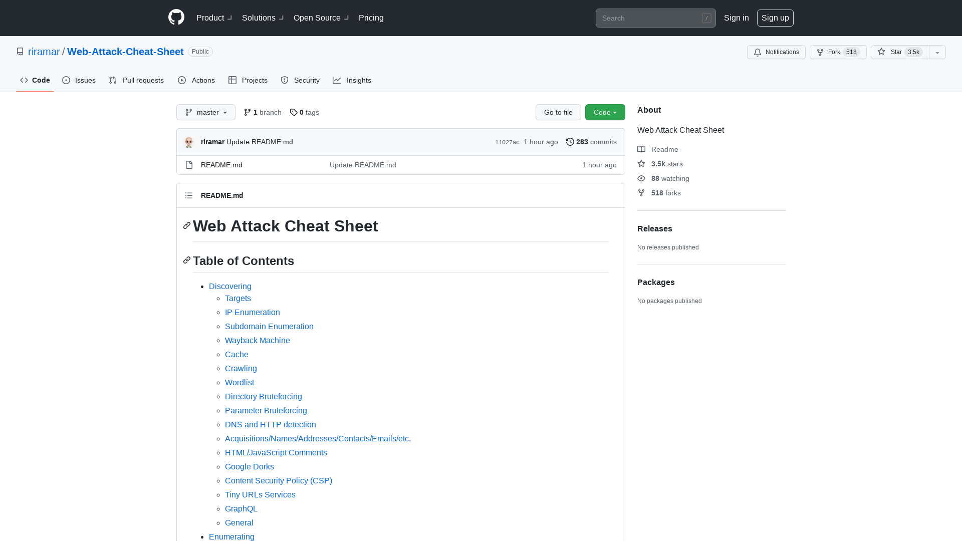Open the Update README.md commit message in the file row

coord(363,165)
